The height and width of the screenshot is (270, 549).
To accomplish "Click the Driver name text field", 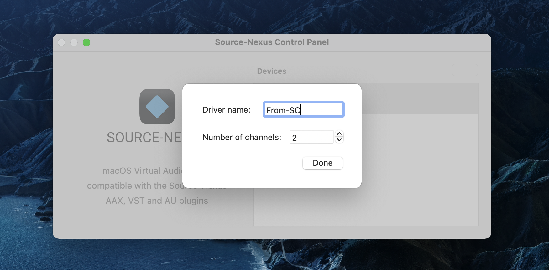I will click(x=303, y=110).
